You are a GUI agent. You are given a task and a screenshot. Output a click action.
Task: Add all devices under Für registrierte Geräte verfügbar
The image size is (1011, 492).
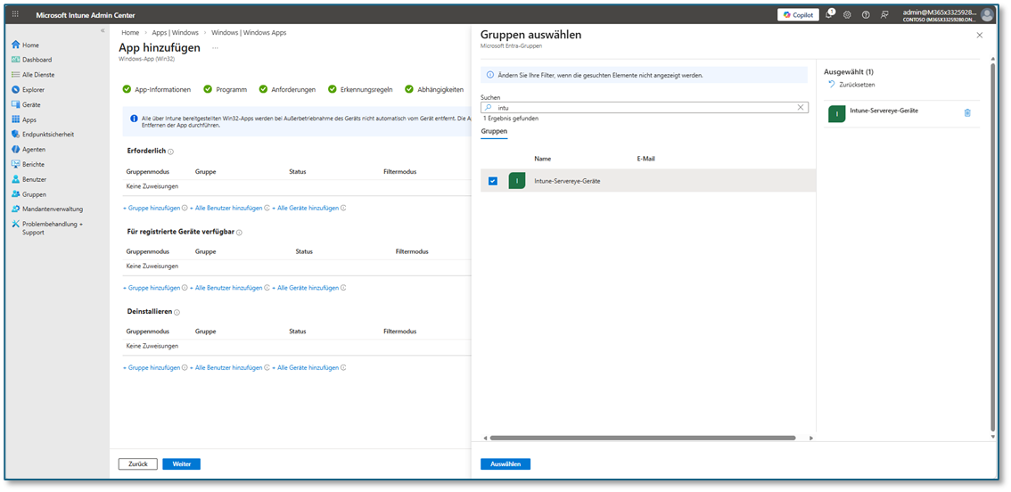click(306, 288)
